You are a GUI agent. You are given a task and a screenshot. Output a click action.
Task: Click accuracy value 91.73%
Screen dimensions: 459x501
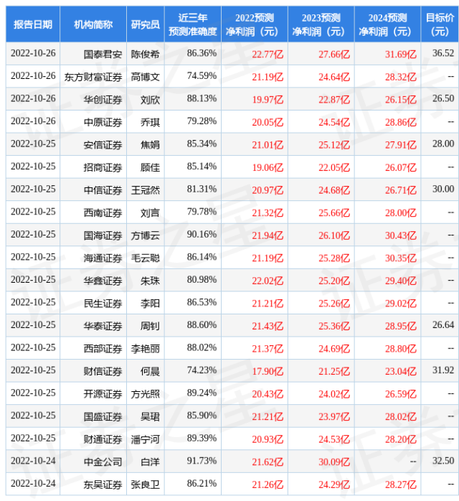202,461
